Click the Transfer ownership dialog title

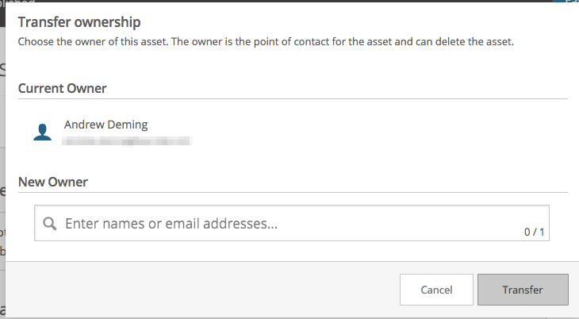tap(79, 22)
